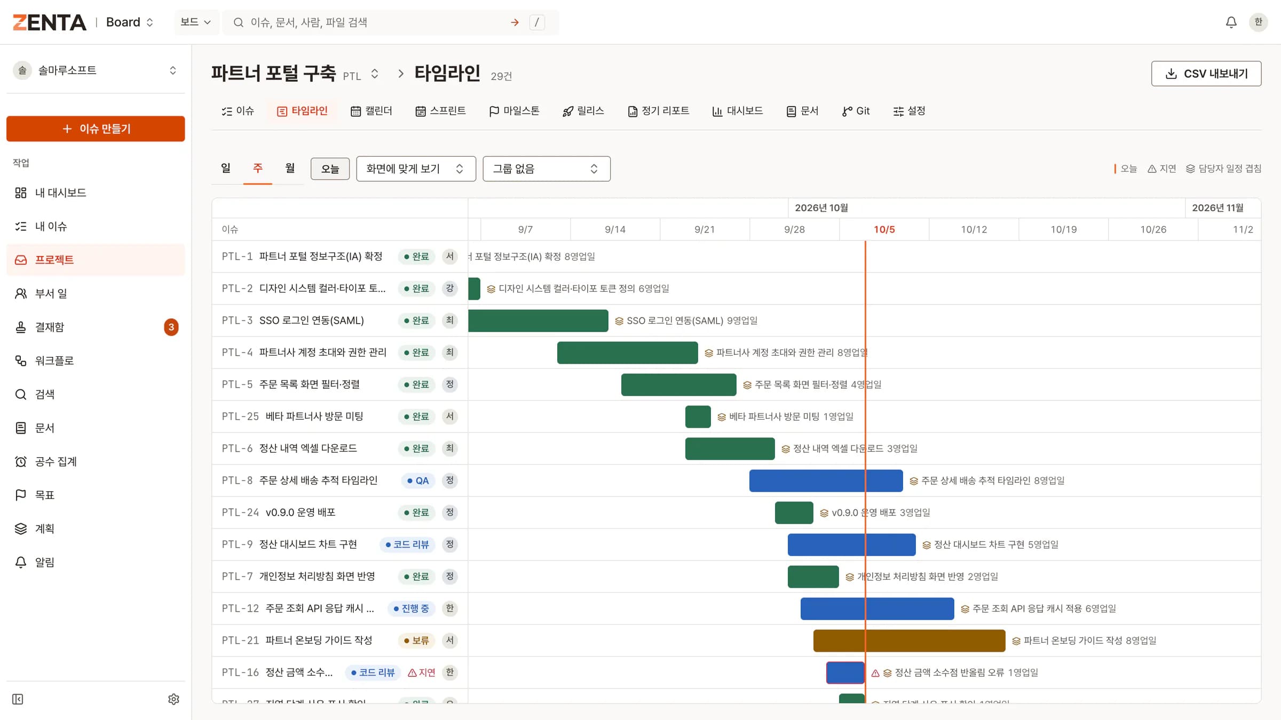Viewport: 1281px width, 720px height.
Task: Go to 부서 일 in sidebar
Action: coord(96,293)
